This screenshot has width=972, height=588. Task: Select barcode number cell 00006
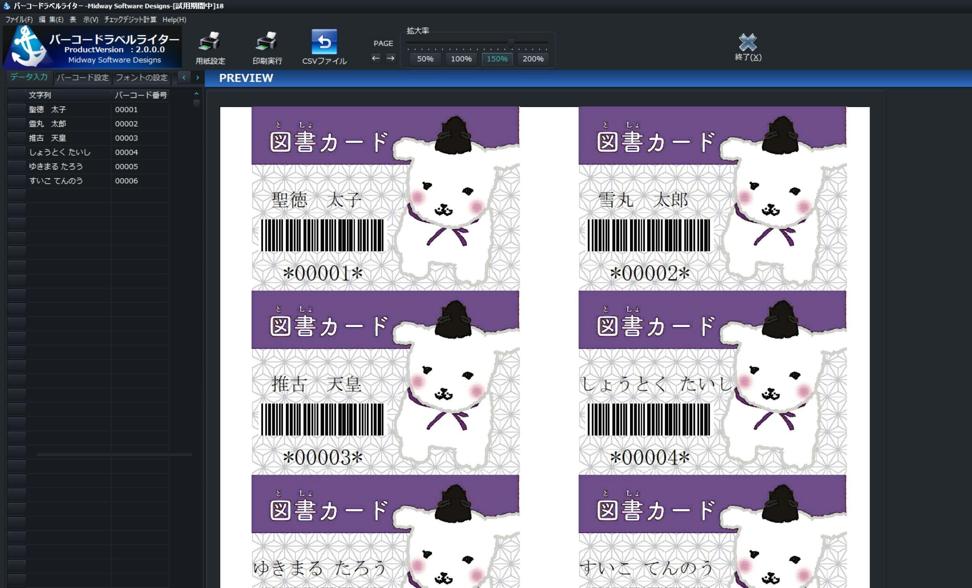tap(141, 181)
